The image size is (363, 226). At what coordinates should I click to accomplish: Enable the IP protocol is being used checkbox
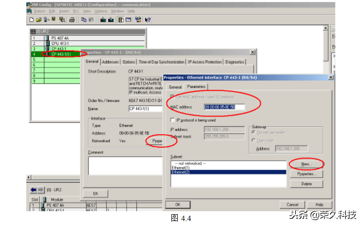165,120
